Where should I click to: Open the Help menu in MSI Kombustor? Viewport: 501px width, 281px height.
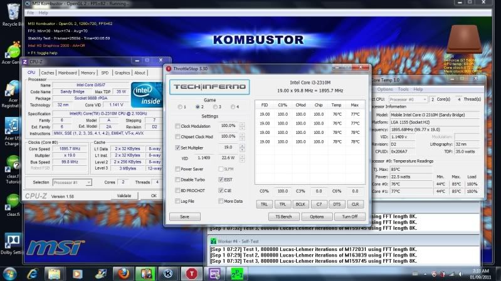(43, 13)
